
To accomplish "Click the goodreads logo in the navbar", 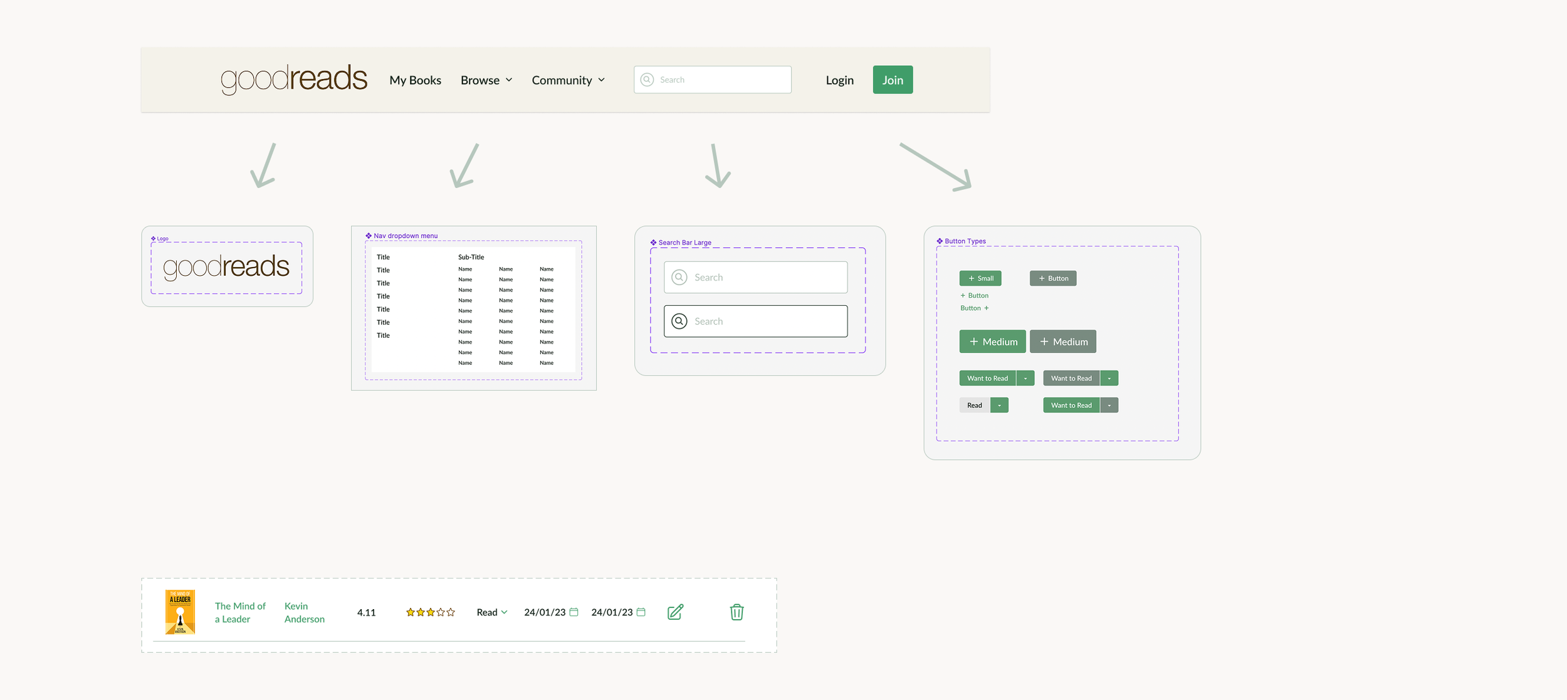I will click(x=293, y=79).
